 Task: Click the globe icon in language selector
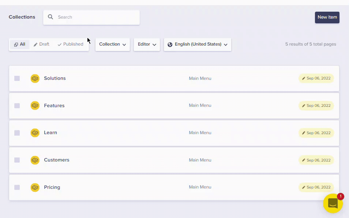click(x=170, y=44)
